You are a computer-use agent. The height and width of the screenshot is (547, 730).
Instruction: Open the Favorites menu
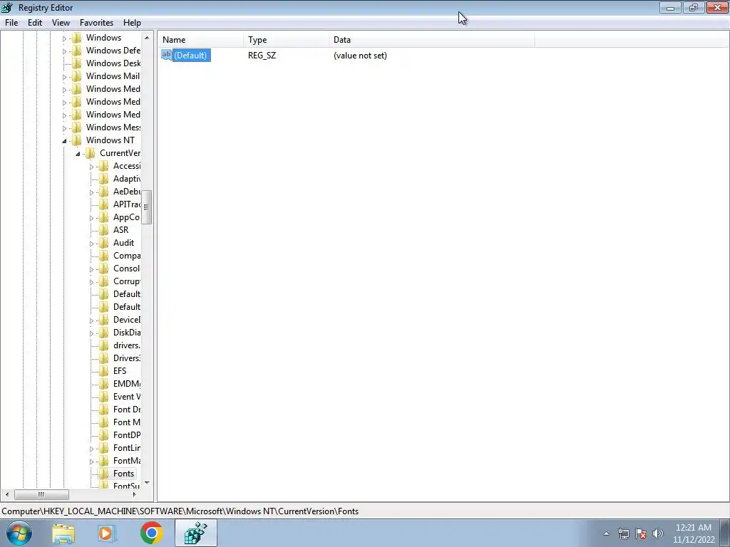tap(96, 22)
